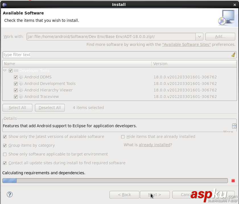Click the More link in Details

(228, 131)
